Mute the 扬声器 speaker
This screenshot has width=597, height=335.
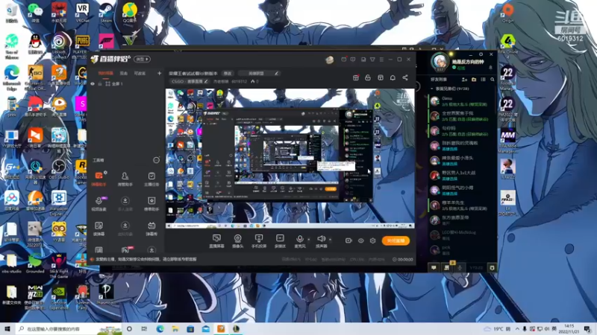click(321, 240)
